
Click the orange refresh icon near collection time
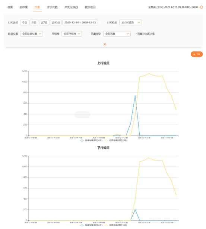click(201, 7)
